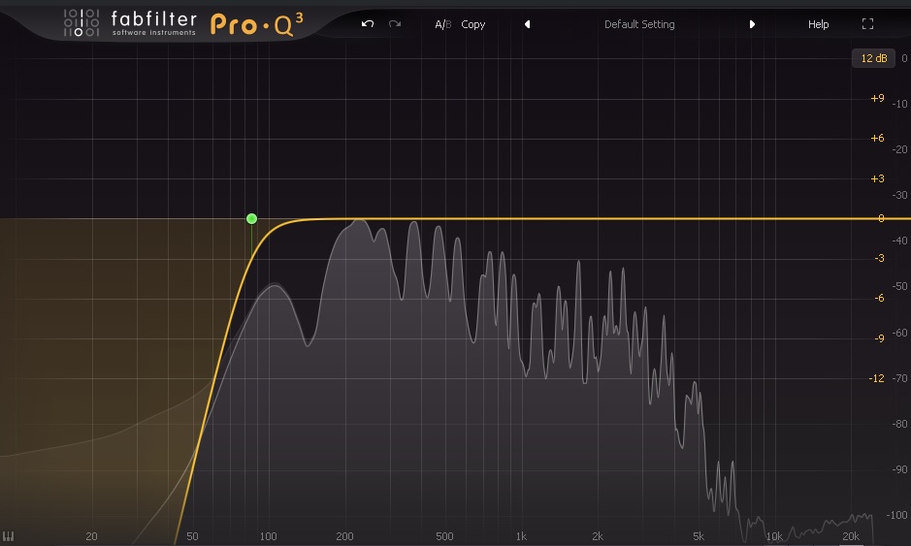Click the -6 gain scale label
911x546 pixels.
[879, 298]
